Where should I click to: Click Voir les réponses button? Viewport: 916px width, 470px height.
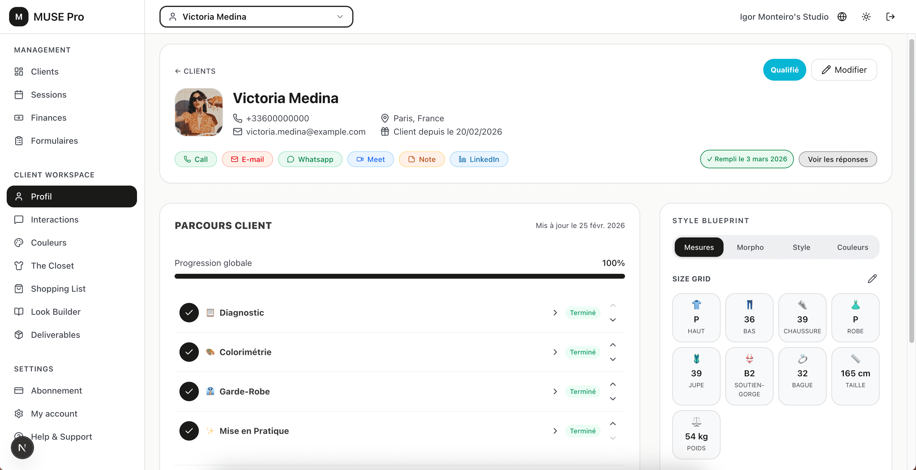tap(837, 159)
